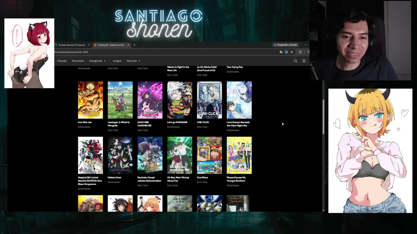
Task: Expand the Categorías dropdown
Action: (97, 61)
